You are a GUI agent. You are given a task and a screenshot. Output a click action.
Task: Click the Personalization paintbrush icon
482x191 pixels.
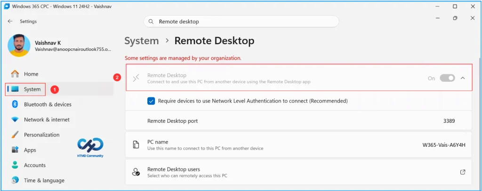(x=15, y=135)
